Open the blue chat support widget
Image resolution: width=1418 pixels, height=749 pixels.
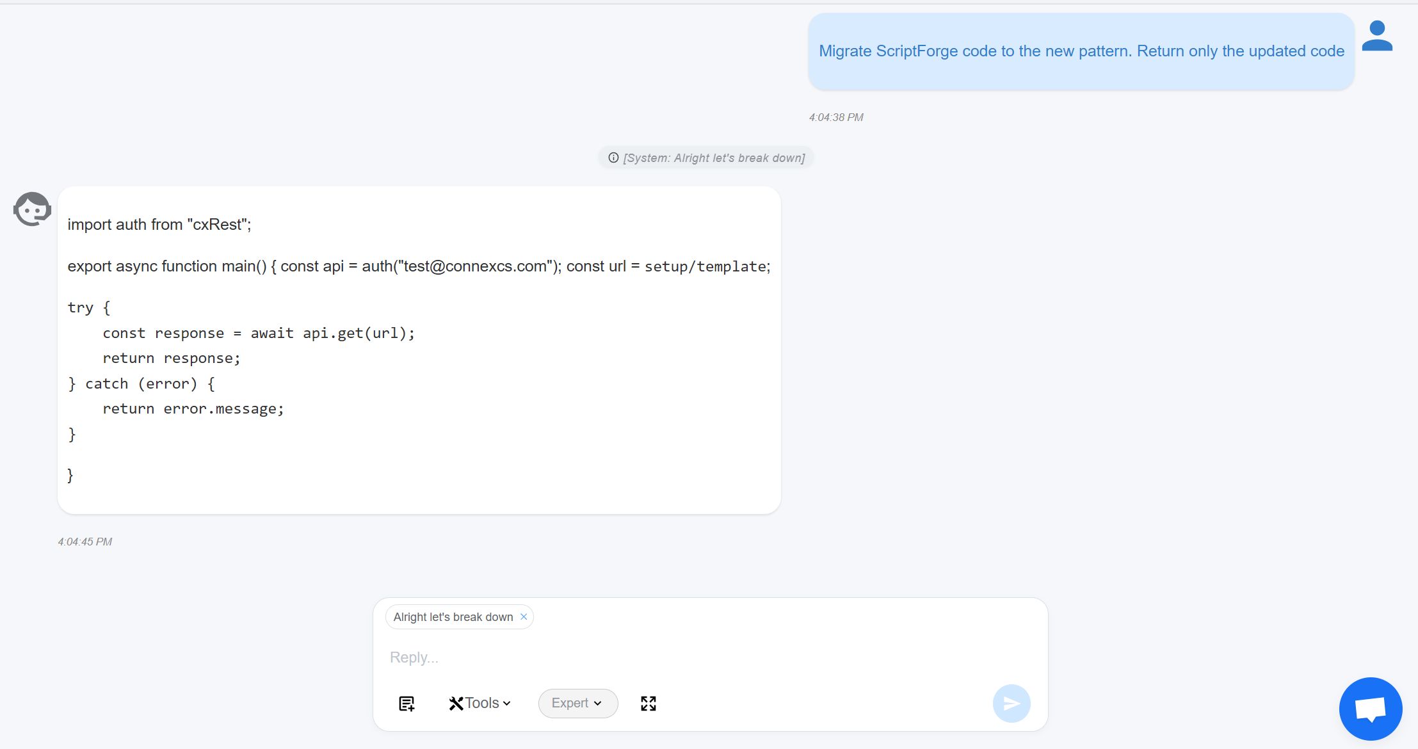(x=1371, y=709)
